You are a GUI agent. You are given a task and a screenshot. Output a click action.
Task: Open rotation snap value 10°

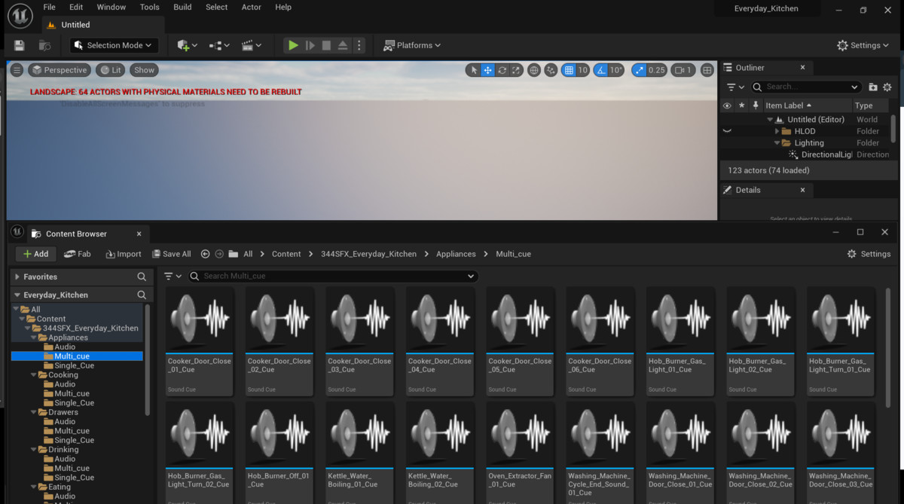[x=616, y=70]
